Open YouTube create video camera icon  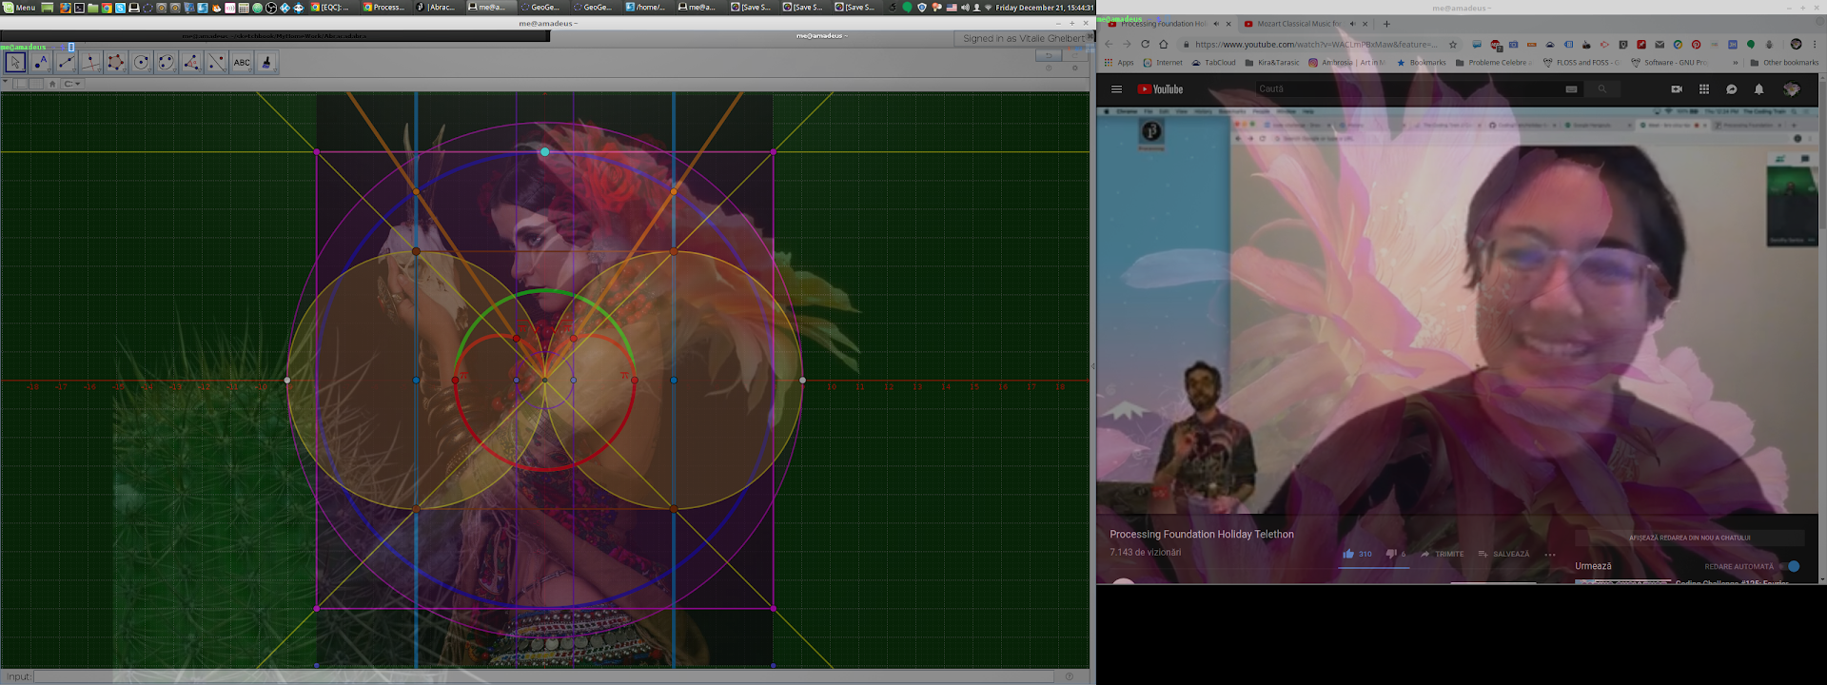(1677, 89)
